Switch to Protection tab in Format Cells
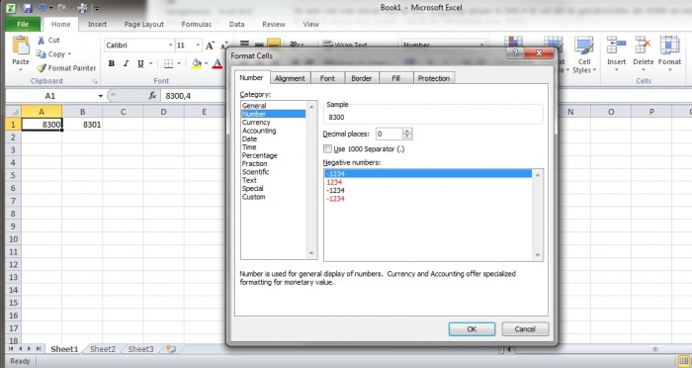Viewport: 692px width, 368px height. tap(434, 78)
